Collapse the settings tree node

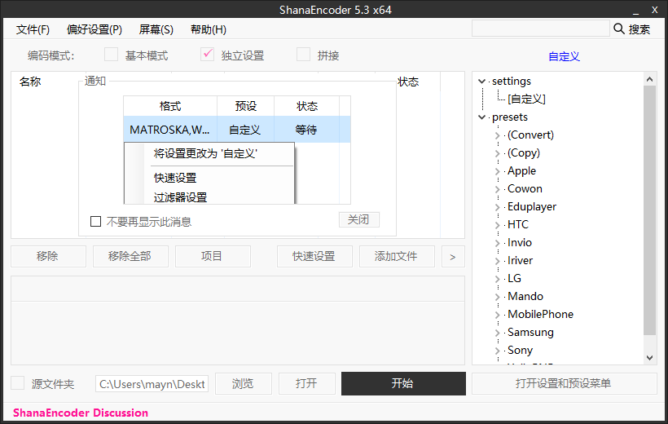(x=481, y=81)
